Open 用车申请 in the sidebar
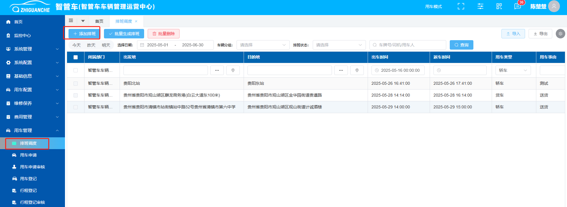The image size is (567, 207). (28, 155)
